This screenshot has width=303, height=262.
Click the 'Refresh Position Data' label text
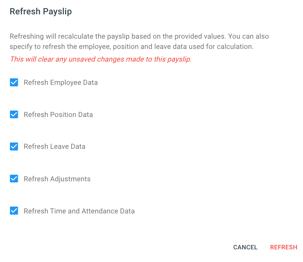point(58,115)
